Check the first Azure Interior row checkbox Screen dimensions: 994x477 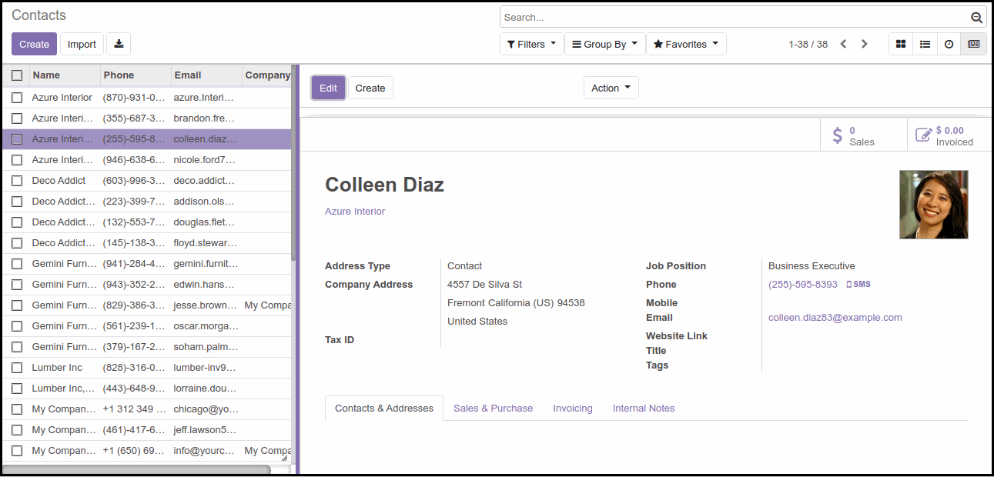[17, 98]
